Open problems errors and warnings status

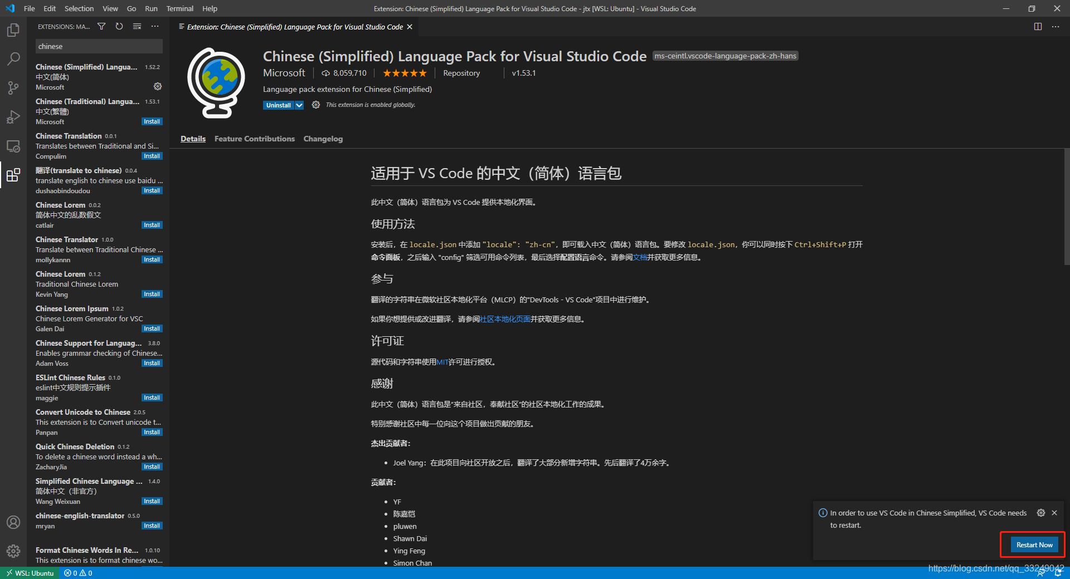click(x=78, y=573)
